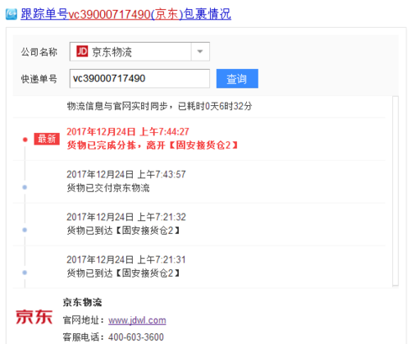This screenshot has height=344, width=420.
Task: Select the 京东物流 company name field
Action: click(x=139, y=51)
